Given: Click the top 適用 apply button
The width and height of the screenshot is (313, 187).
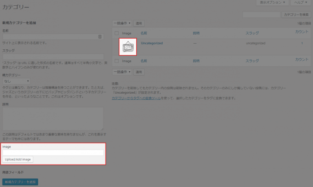Looking at the screenshot, I should (x=139, y=24).
